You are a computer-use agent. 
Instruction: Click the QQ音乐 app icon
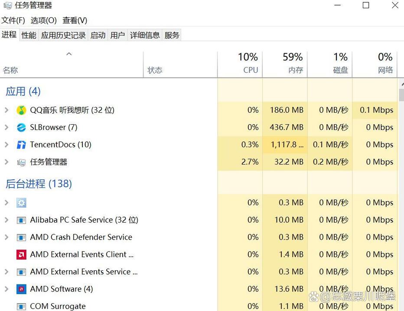tap(21, 110)
